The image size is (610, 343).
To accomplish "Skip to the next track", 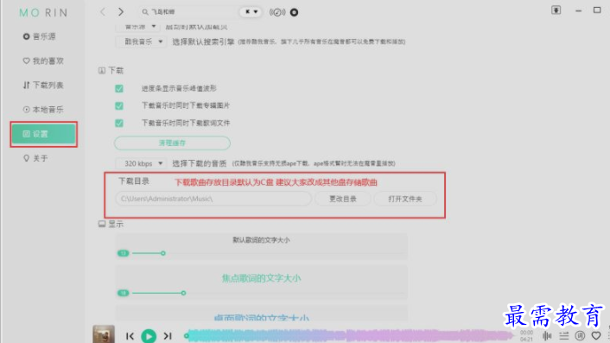I will coord(168,335).
